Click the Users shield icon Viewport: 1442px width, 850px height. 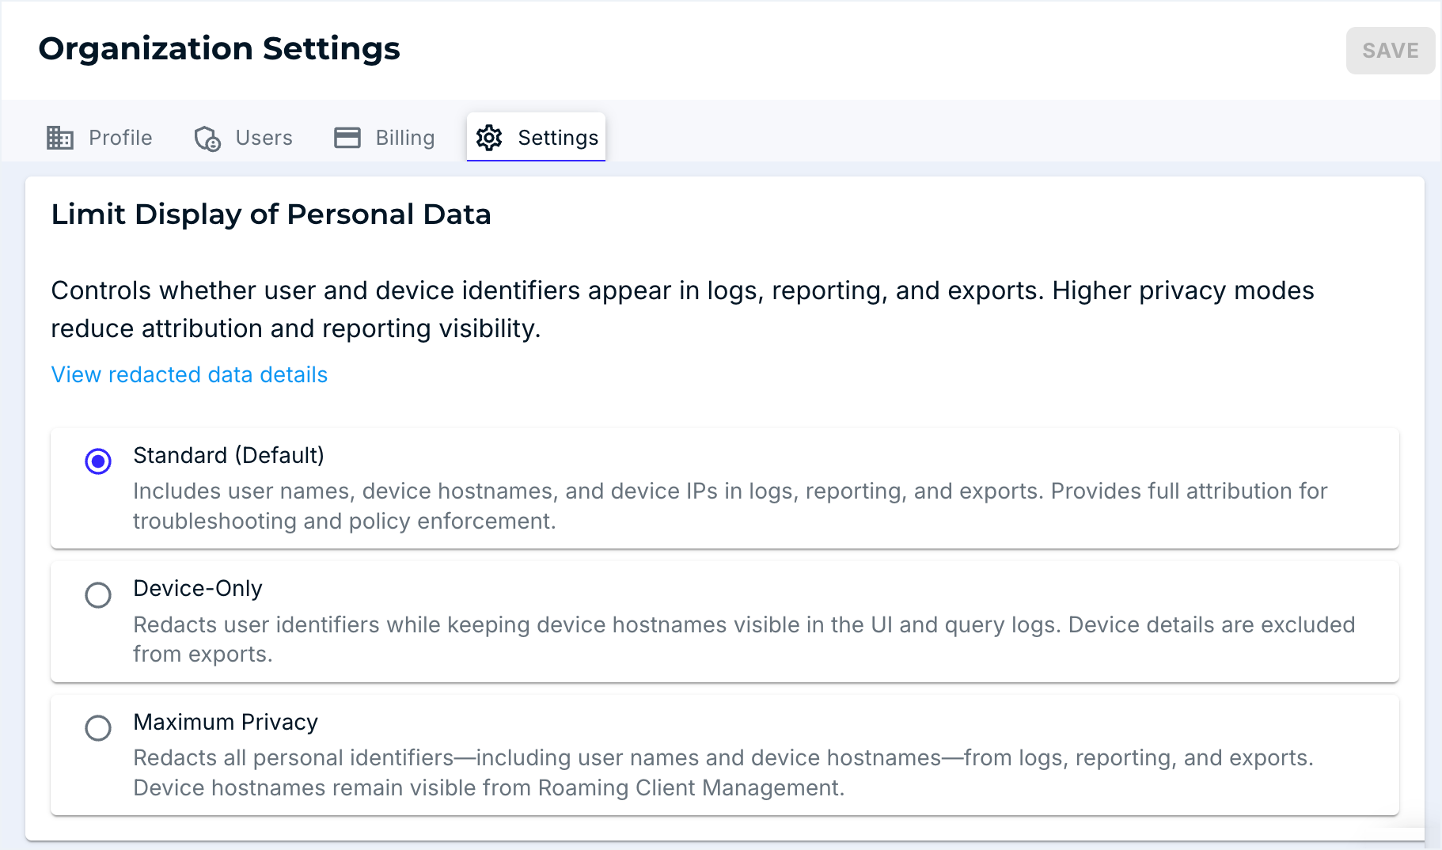(x=207, y=139)
